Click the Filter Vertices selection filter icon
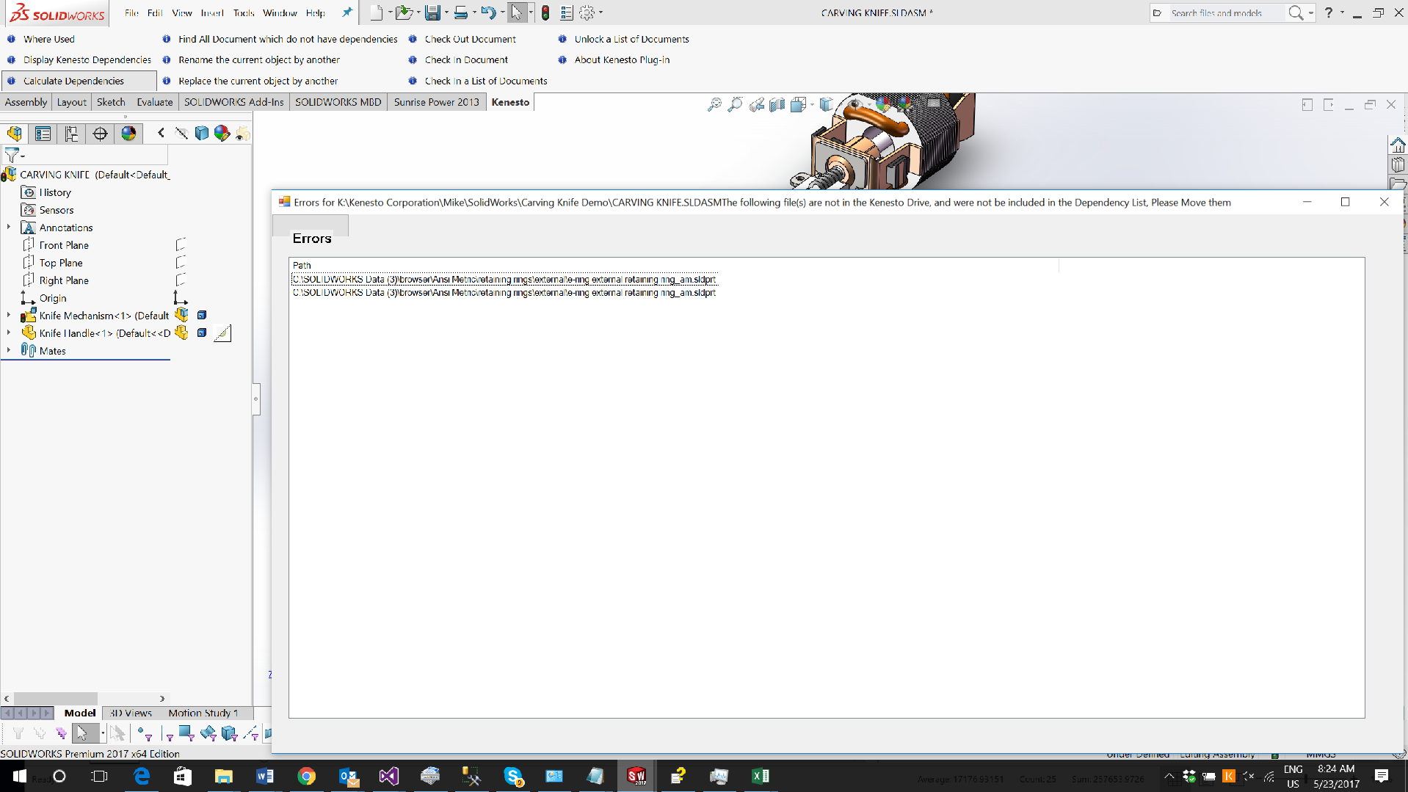 145,733
